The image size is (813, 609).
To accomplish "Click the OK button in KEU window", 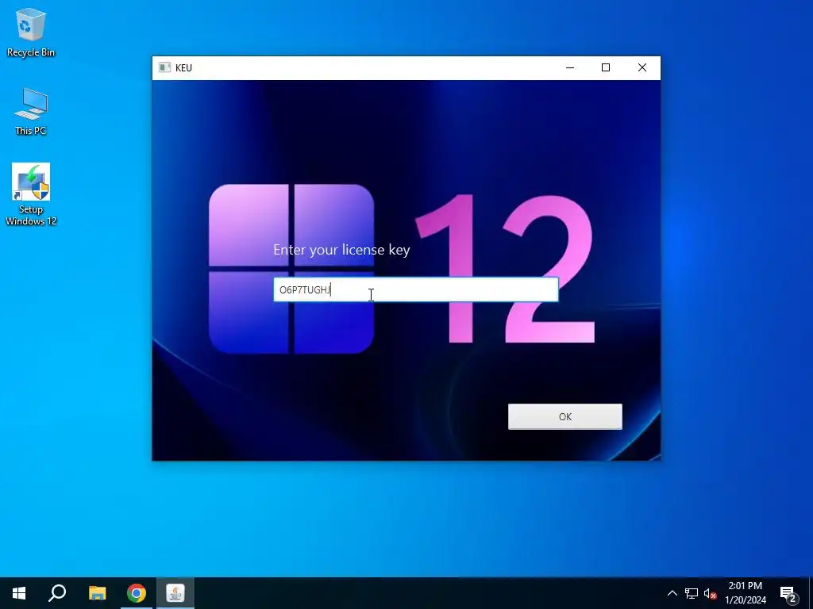I will click(564, 416).
